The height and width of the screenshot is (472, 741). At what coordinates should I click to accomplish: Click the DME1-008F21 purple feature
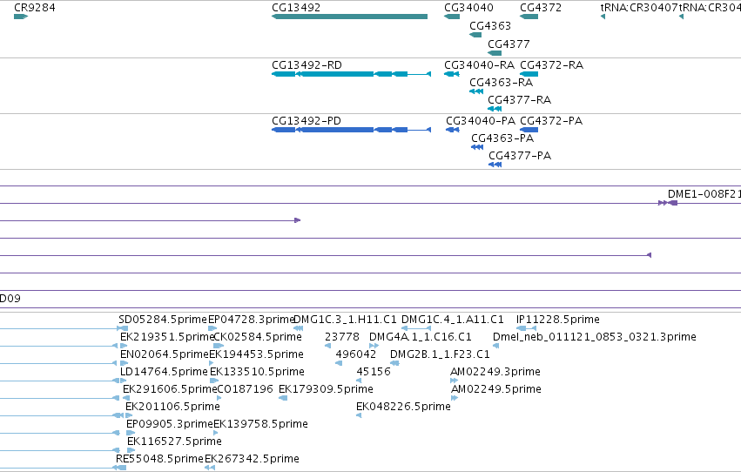(668, 203)
